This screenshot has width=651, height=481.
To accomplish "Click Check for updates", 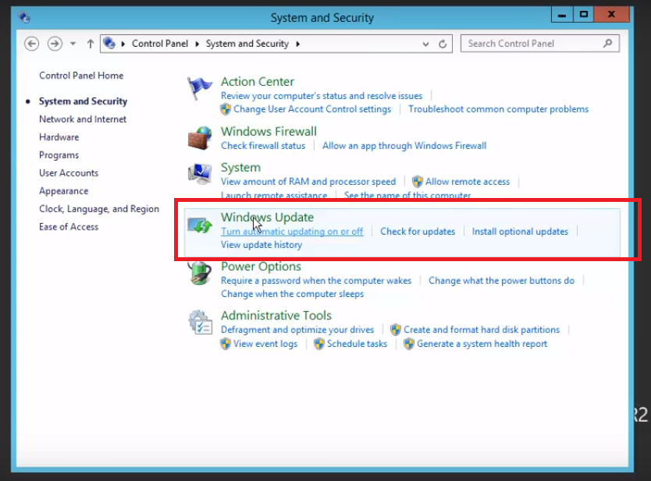I will [x=418, y=232].
